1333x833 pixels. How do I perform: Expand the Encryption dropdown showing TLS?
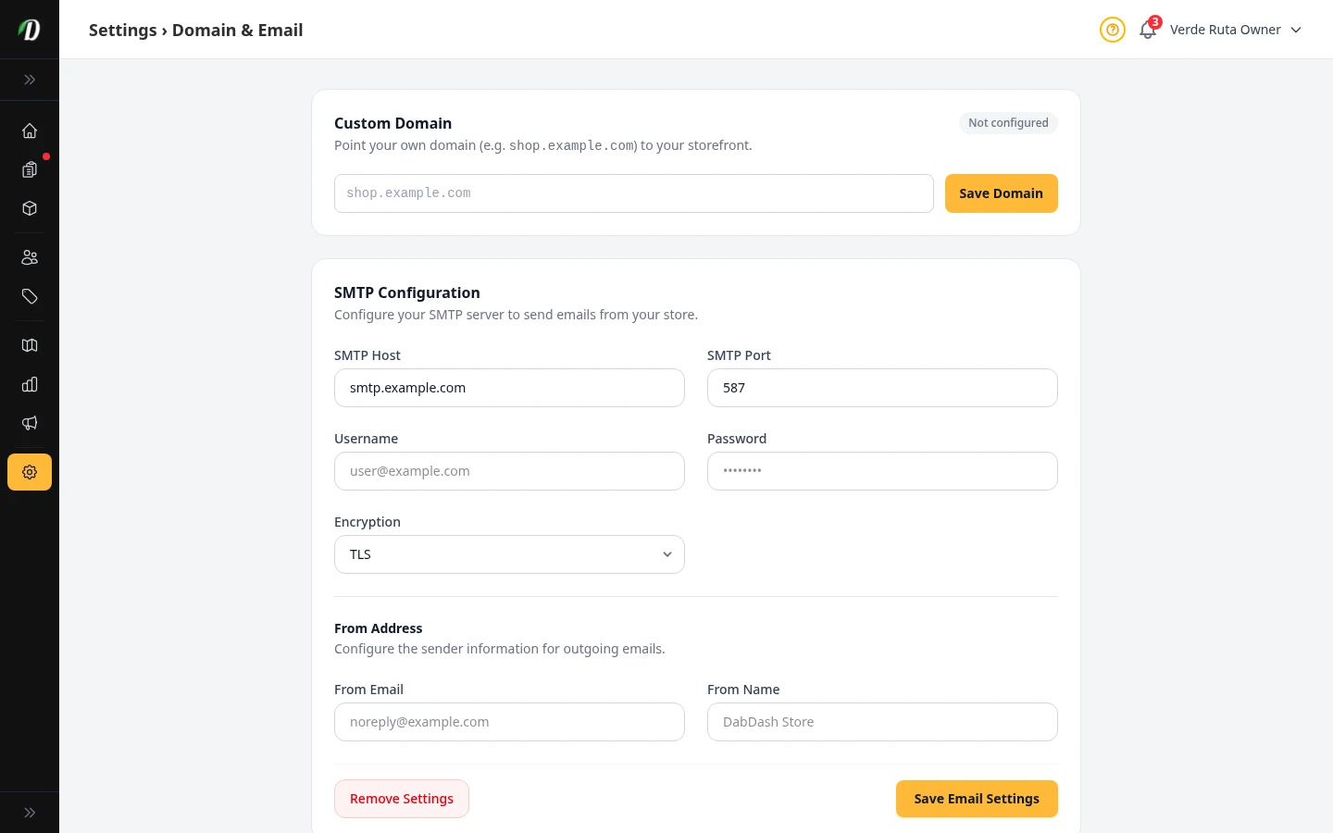509,554
